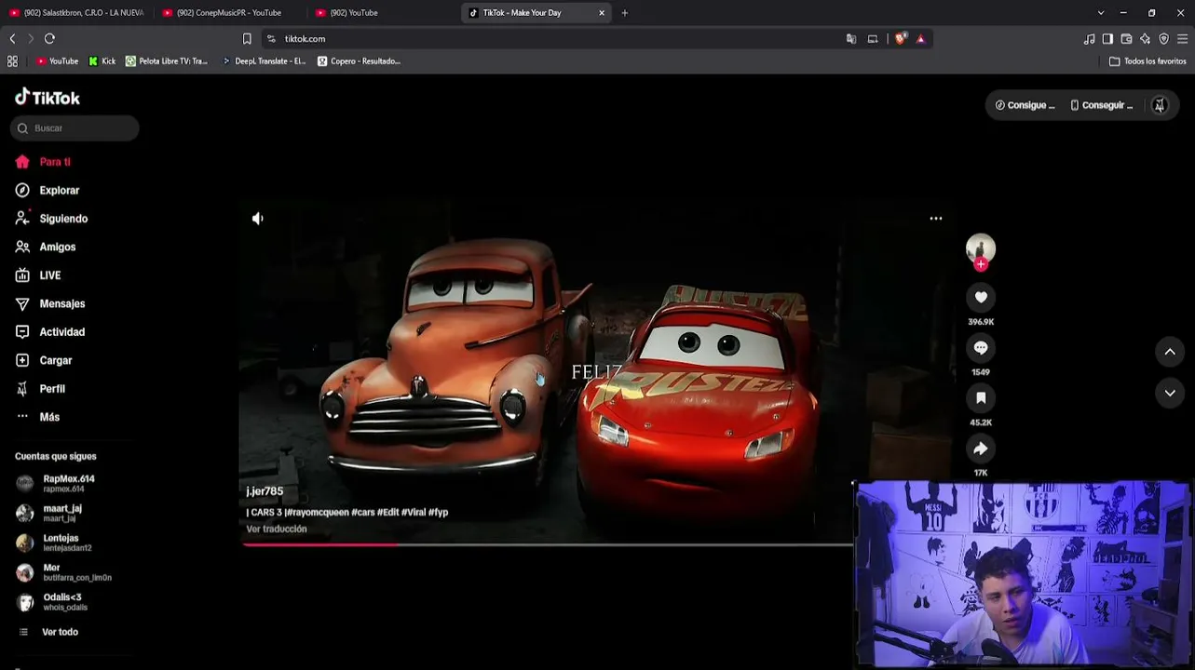Click the Conseguir button in the header
Viewport: 1195px width, 670px height.
tap(1101, 105)
